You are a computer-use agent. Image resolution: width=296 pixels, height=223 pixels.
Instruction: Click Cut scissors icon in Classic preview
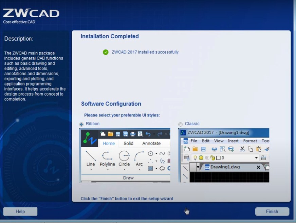(242, 149)
